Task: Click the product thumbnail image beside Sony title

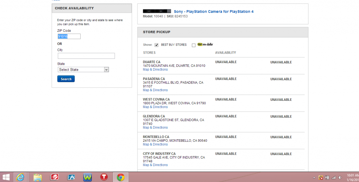Action: tap(157, 11)
